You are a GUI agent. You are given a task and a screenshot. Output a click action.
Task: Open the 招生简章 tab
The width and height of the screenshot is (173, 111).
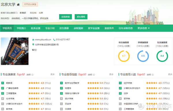click(x=64, y=28)
